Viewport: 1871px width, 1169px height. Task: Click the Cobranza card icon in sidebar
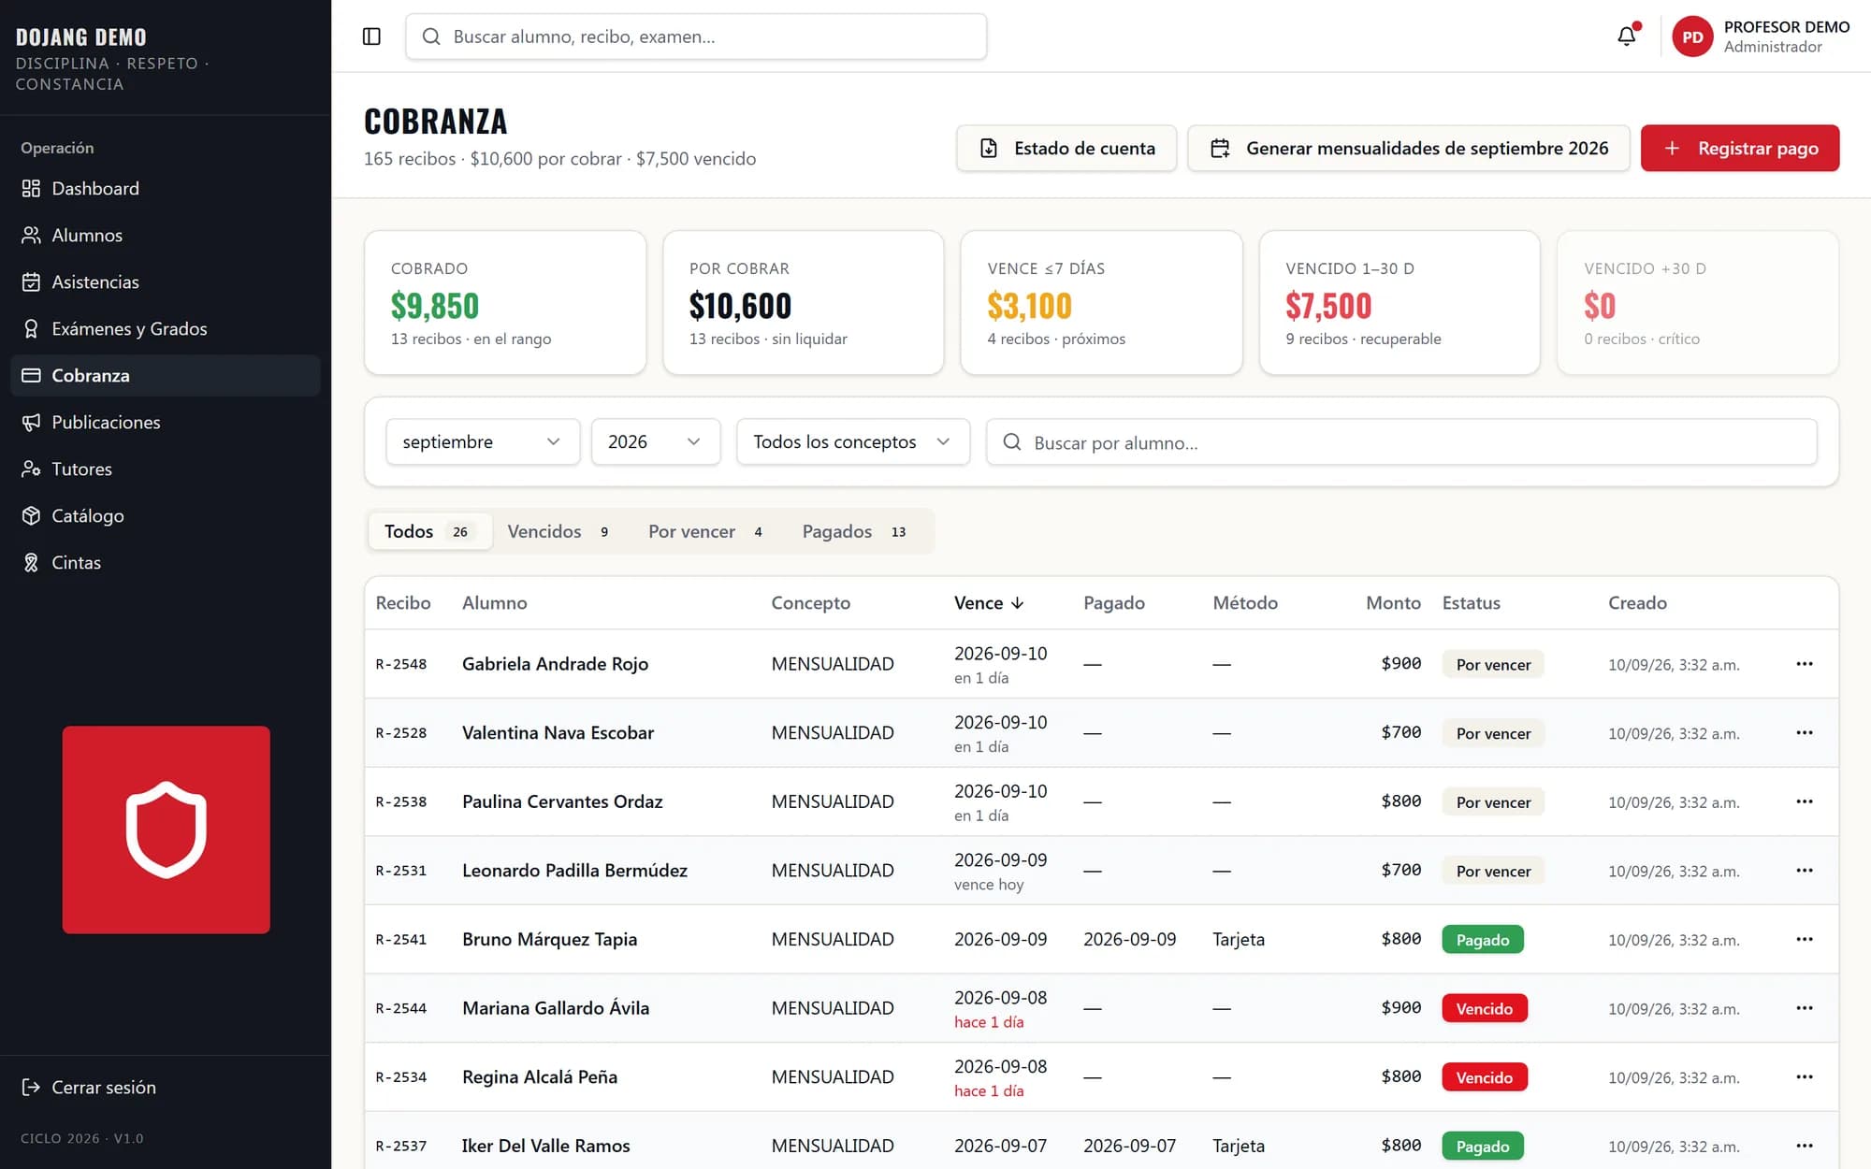[31, 375]
